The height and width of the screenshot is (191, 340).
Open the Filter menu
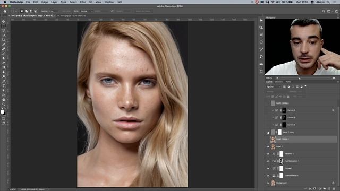tap(83, 2)
